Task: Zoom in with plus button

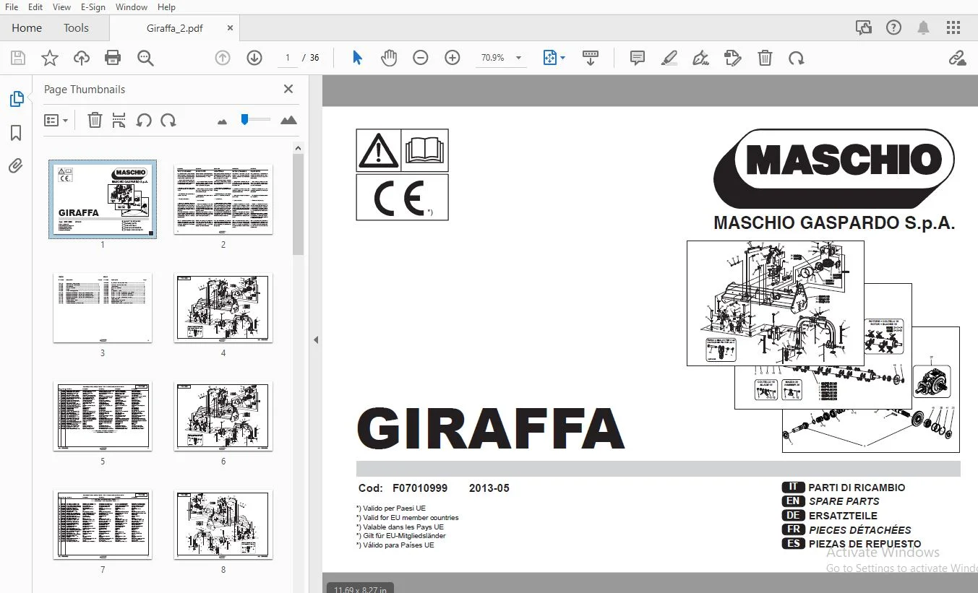Action: 452,58
